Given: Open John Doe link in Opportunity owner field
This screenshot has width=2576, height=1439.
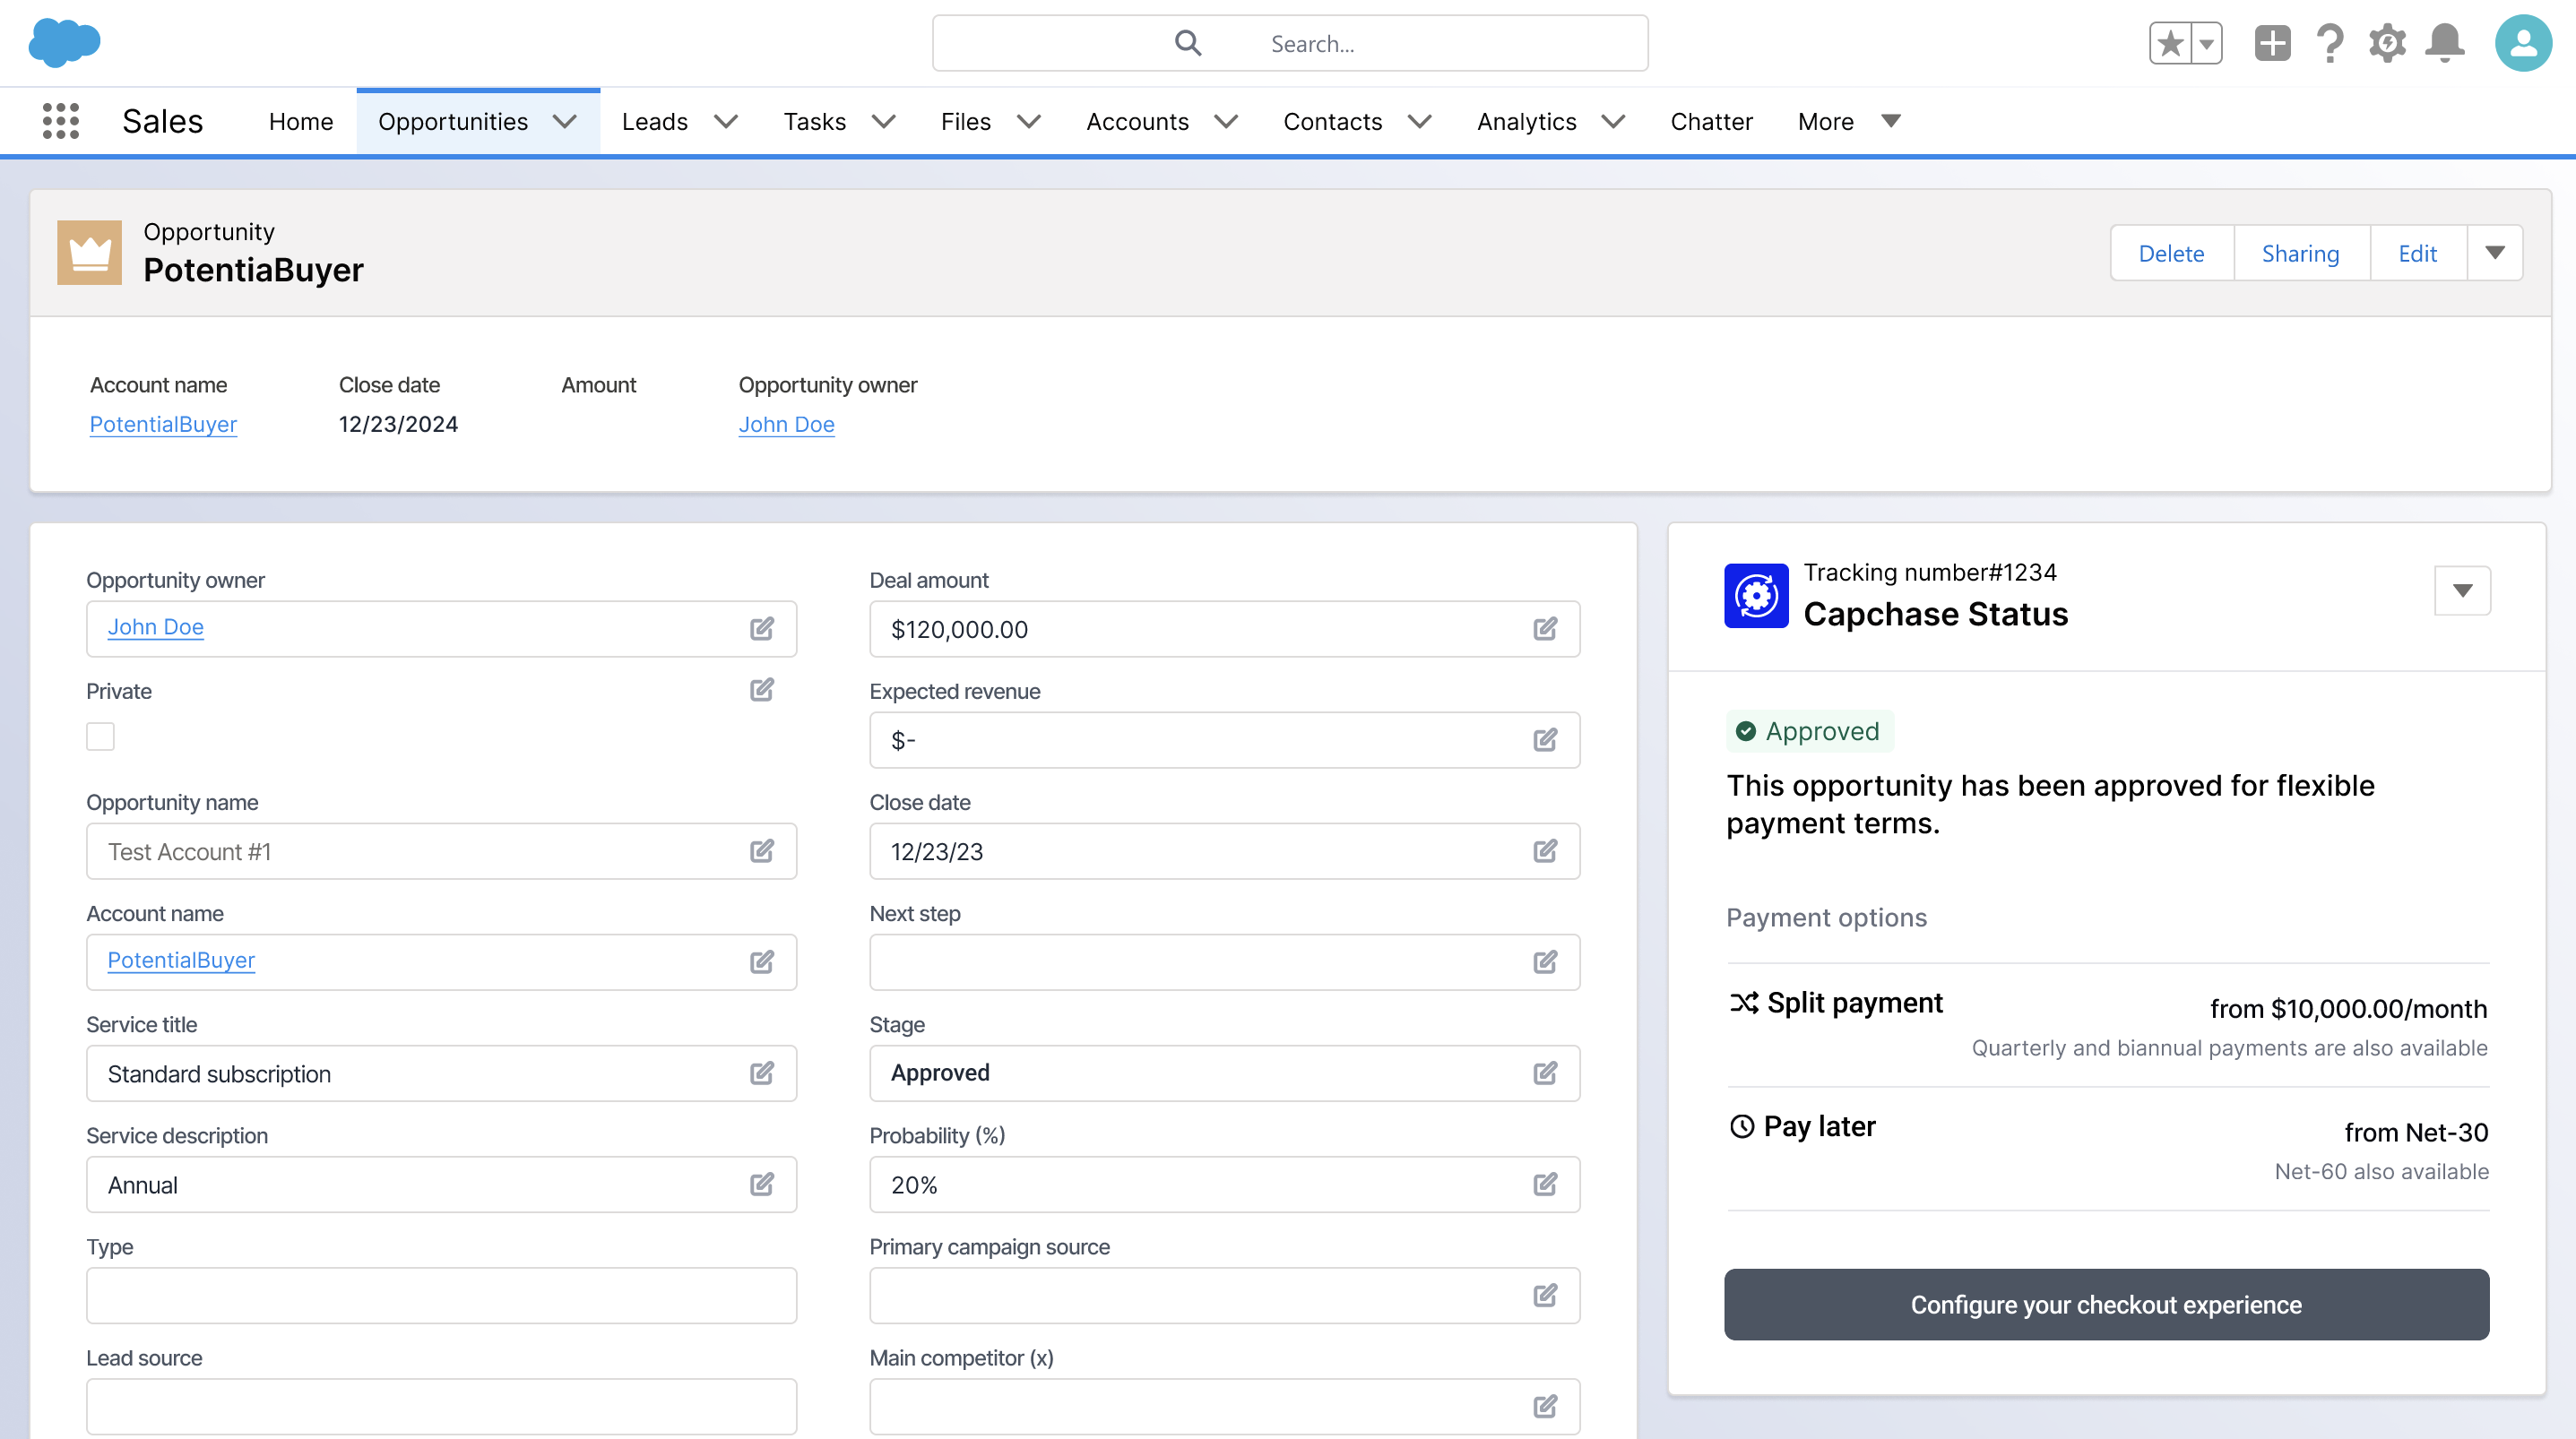Looking at the screenshot, I should pos(155,627).
